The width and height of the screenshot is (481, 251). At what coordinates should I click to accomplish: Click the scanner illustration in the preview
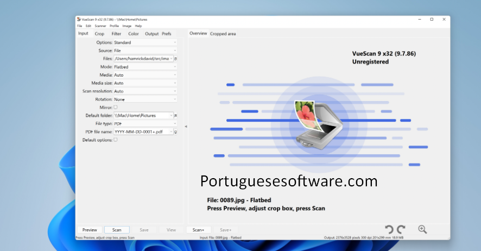318,125
